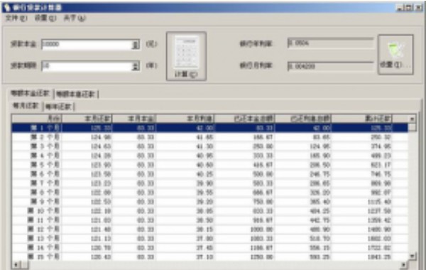Click month 7 payment cell 123.23
The width and height of the screenshot is (426, 270).
pyautogui.click(x=101, y=183)
